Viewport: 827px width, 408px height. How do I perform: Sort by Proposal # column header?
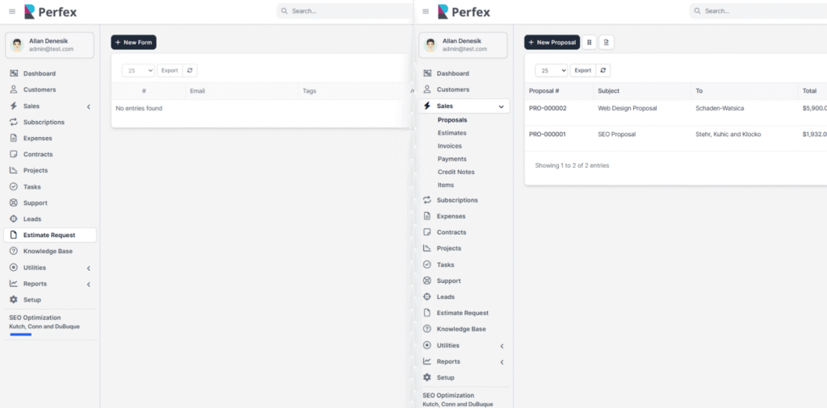tap(544, 91)
